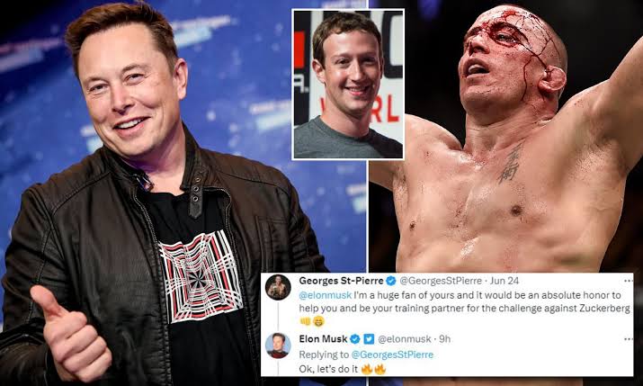Screen dimensions: 643x386
Task: Open the 9h reply timestamp
Action: [x=445, y=339]
